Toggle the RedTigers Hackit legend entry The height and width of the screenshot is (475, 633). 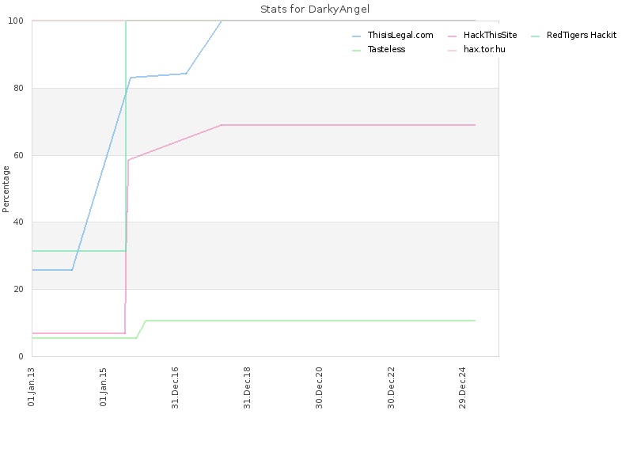pyautogui.click(x=574, y=35)
